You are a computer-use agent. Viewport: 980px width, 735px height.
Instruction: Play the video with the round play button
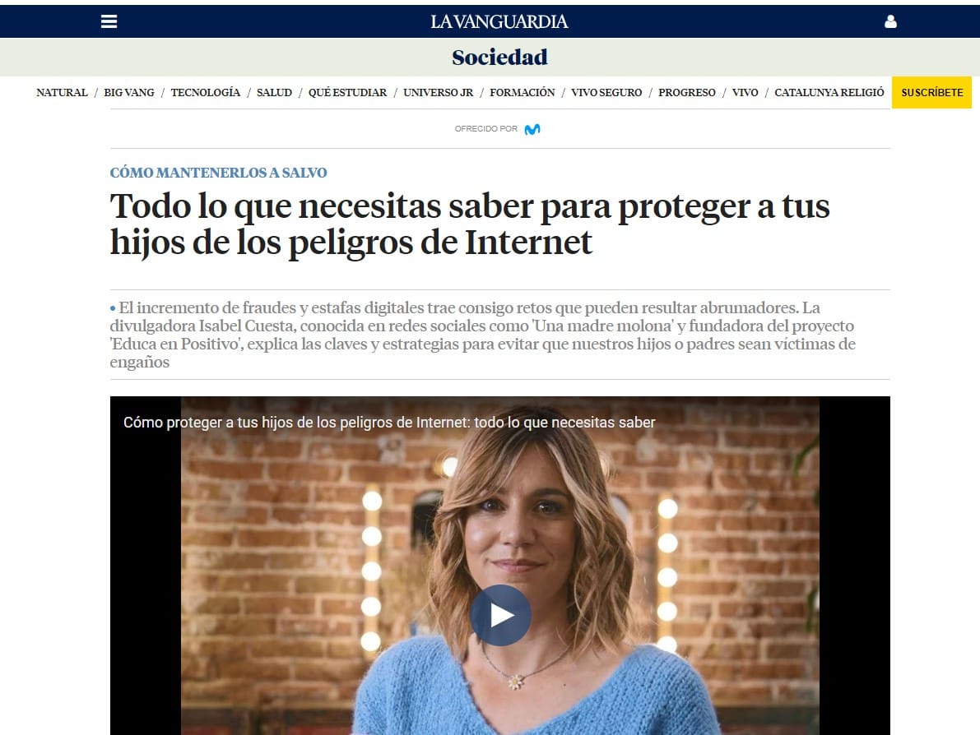pyautogui.click(x=500, y=615)
